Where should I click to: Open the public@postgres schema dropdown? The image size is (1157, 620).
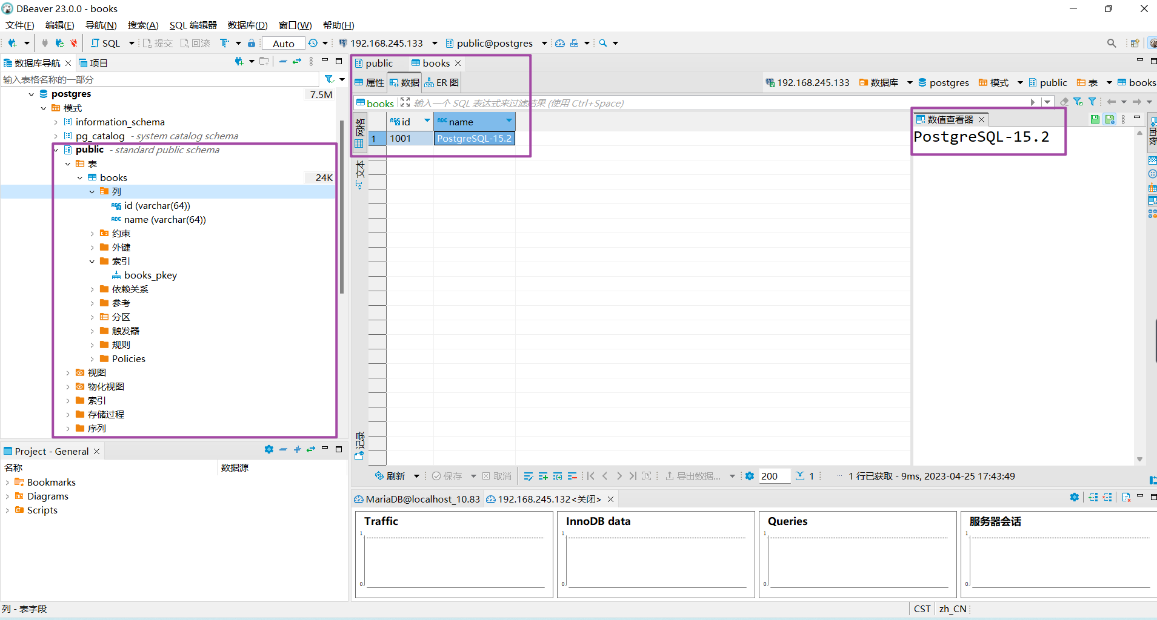(544, 43)
